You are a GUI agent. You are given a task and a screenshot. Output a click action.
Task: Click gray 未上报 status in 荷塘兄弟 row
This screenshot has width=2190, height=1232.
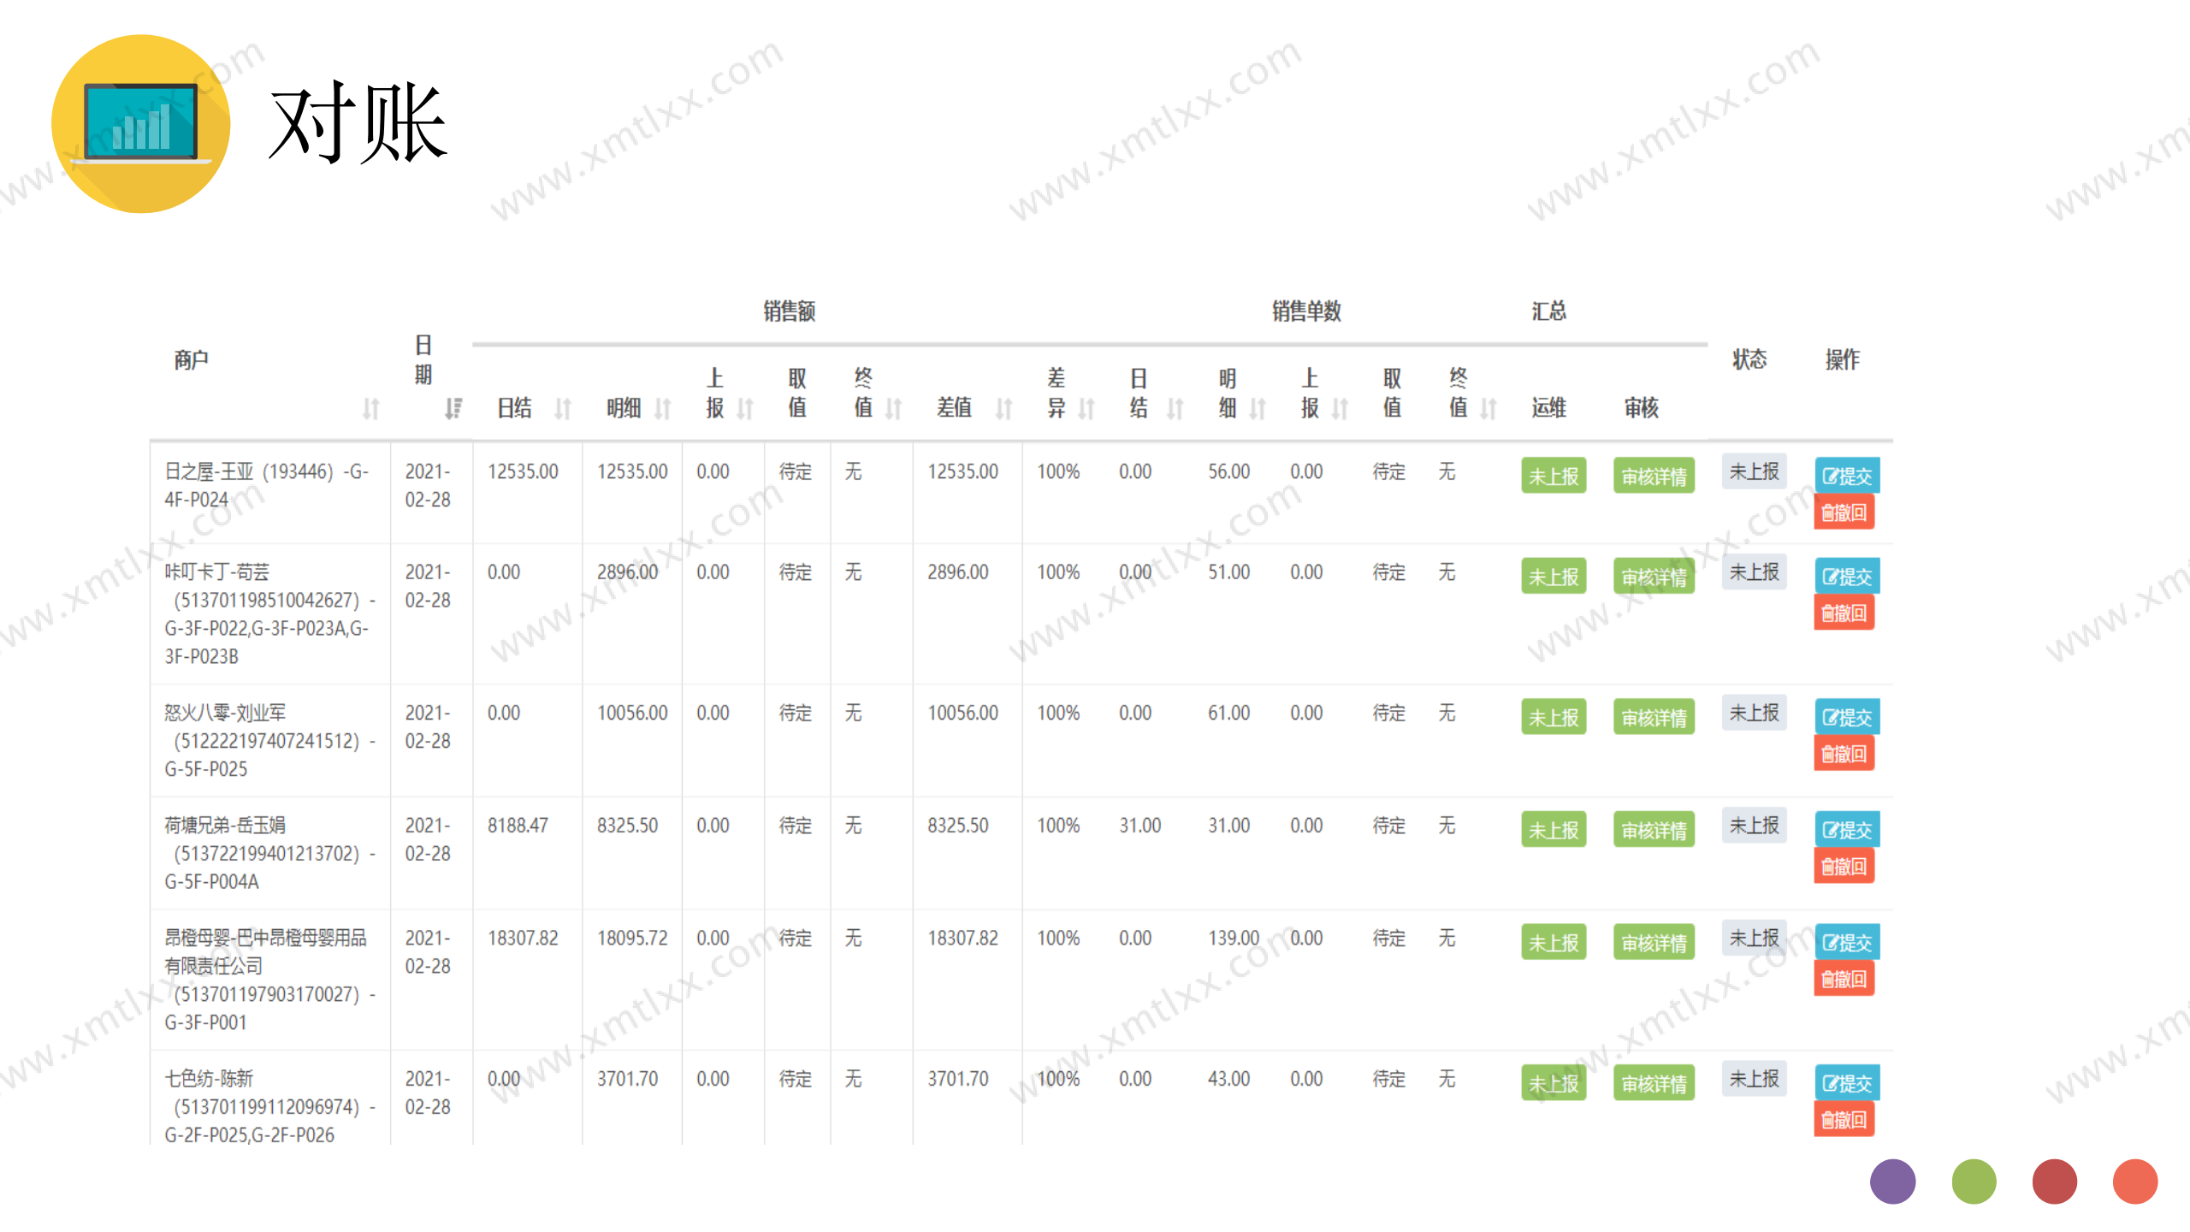click(1754, 826)
